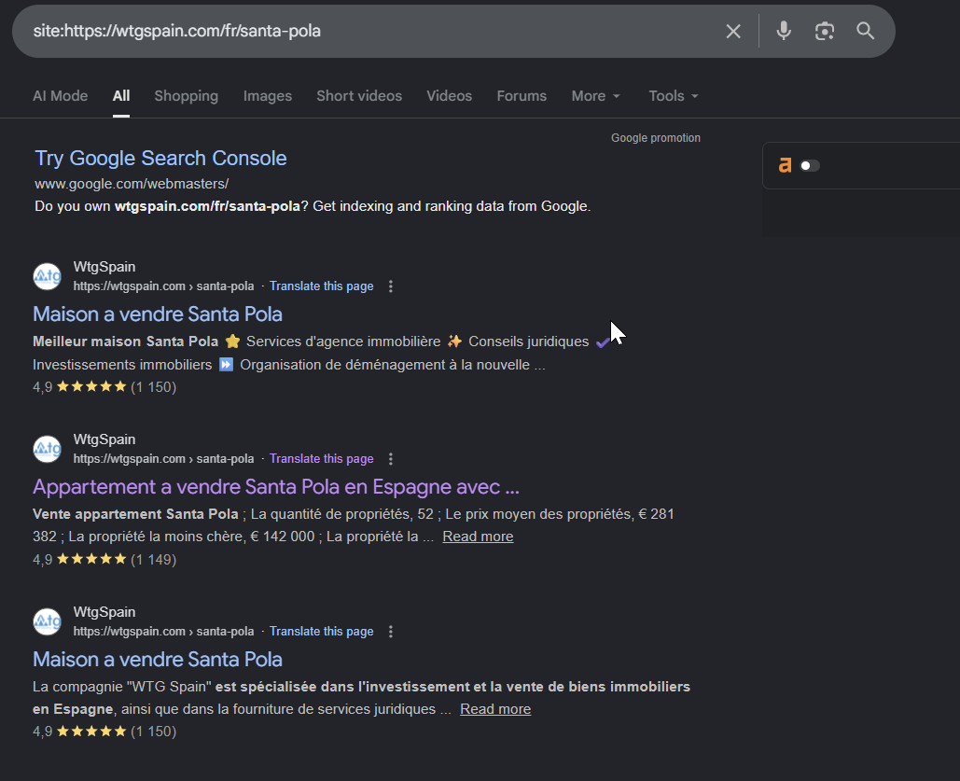Clear the search box with the X icon

click(x=733, y=31)
